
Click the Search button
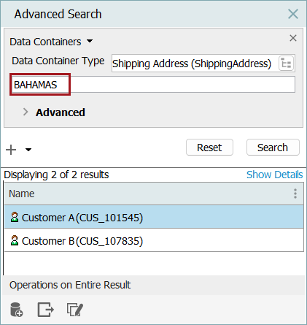(273, 148)
